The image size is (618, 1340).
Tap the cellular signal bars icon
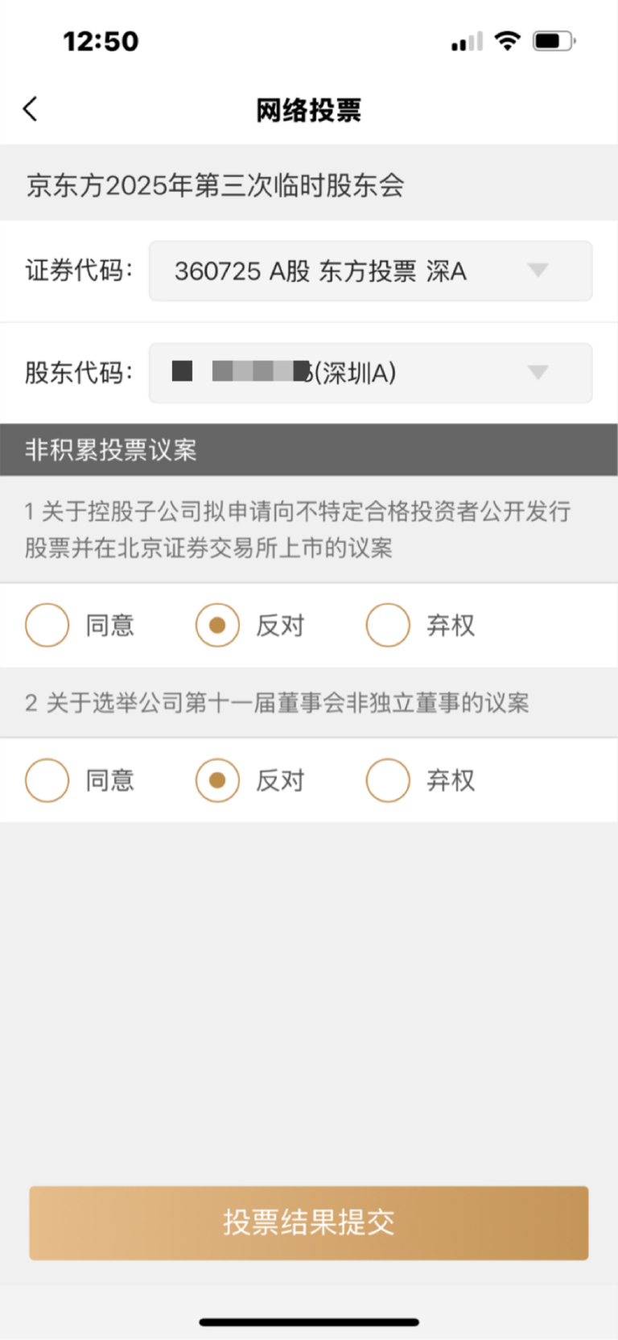[x=467, y=41]
